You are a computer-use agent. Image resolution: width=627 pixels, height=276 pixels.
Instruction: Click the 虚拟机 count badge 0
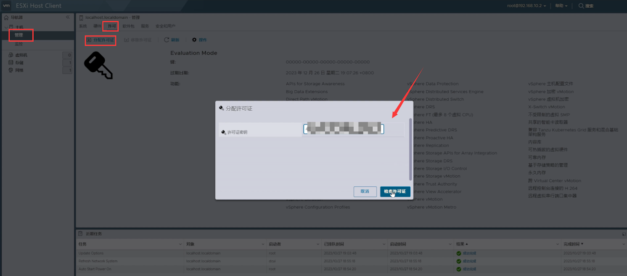(67, 55)
